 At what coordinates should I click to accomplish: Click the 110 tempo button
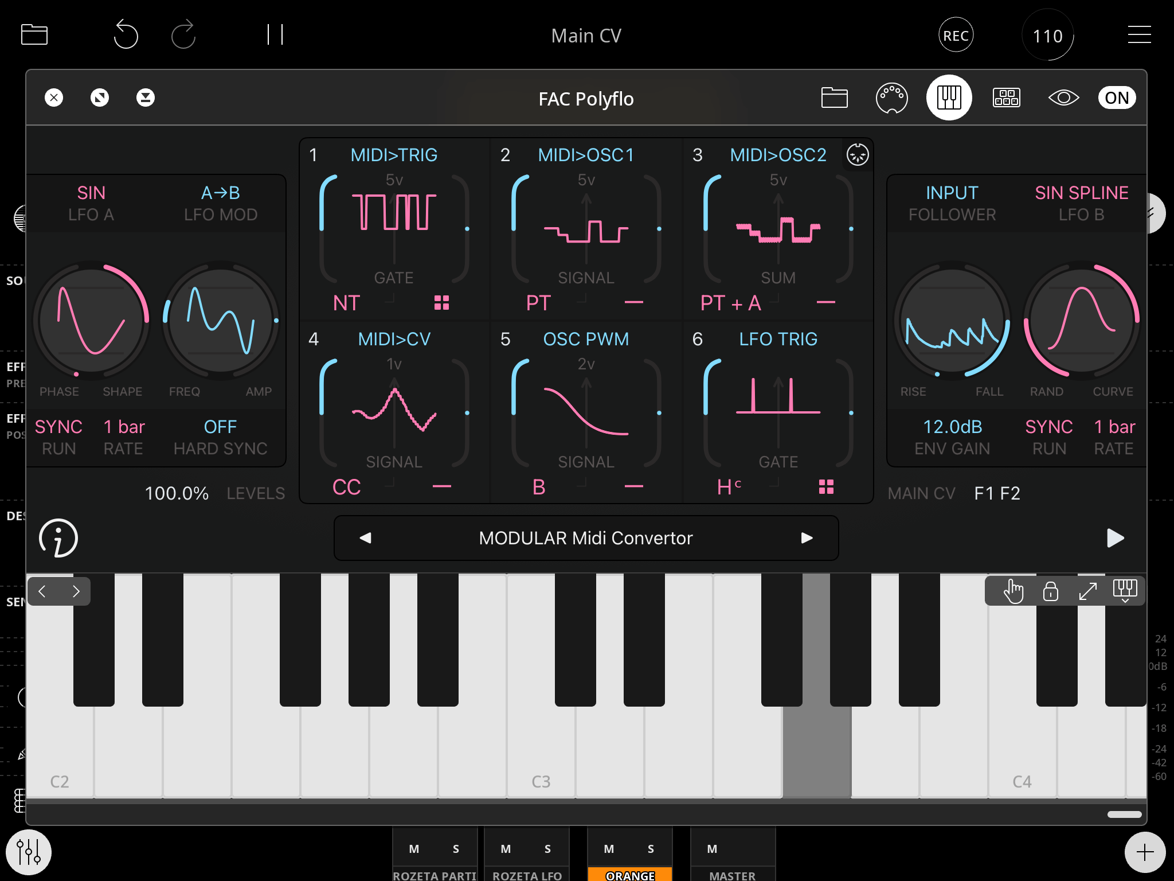pyautogui.click(x=1047, y=36)
